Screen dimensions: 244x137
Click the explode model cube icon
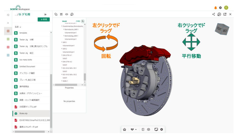point(149,129)
